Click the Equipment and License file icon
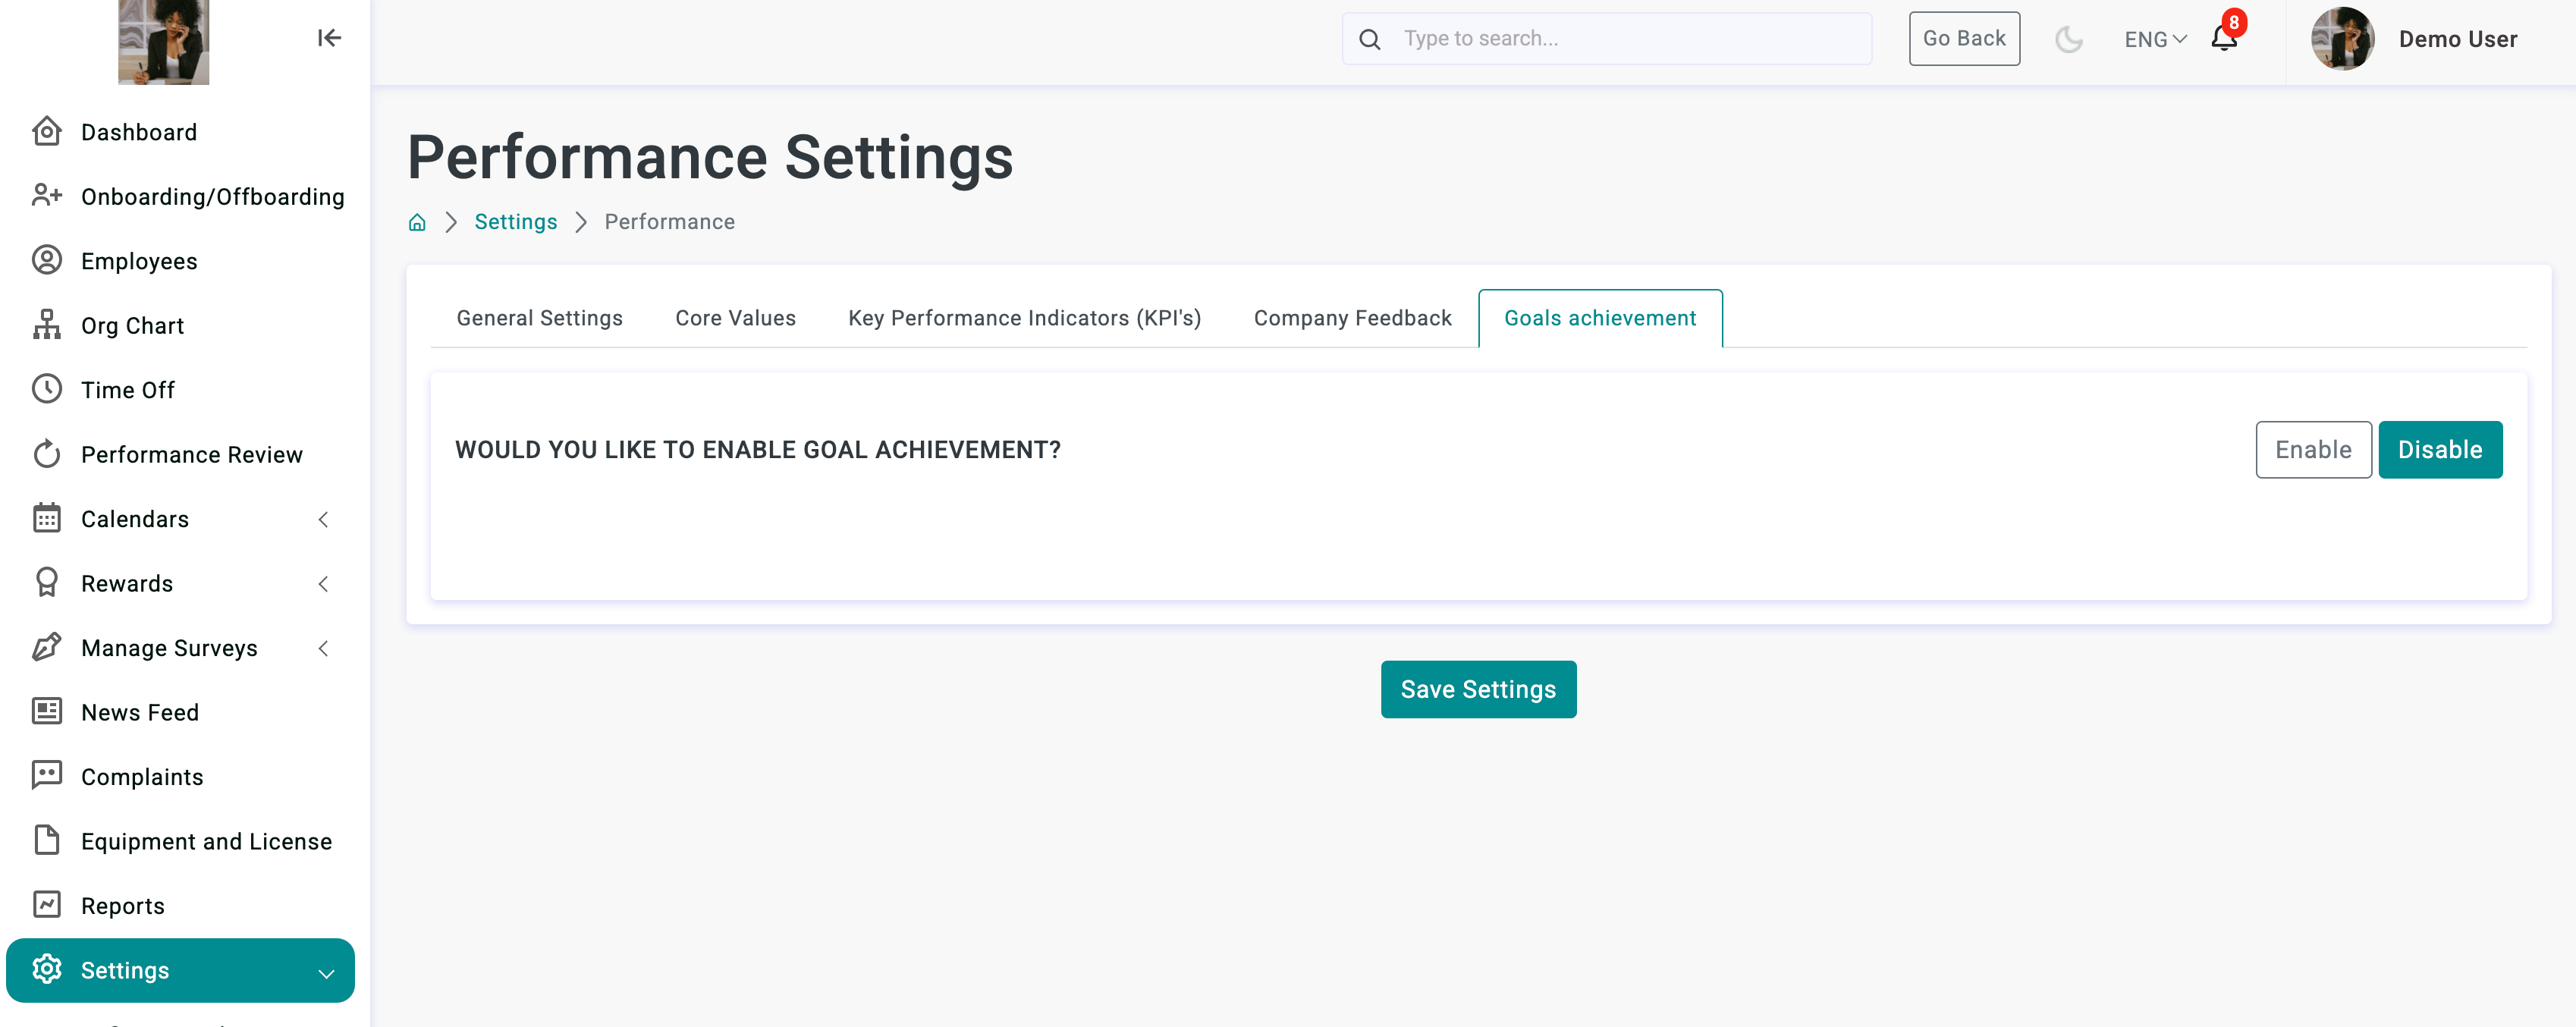The width and height of the screenshot is (2576, 1027). click(x=47, y=840)
